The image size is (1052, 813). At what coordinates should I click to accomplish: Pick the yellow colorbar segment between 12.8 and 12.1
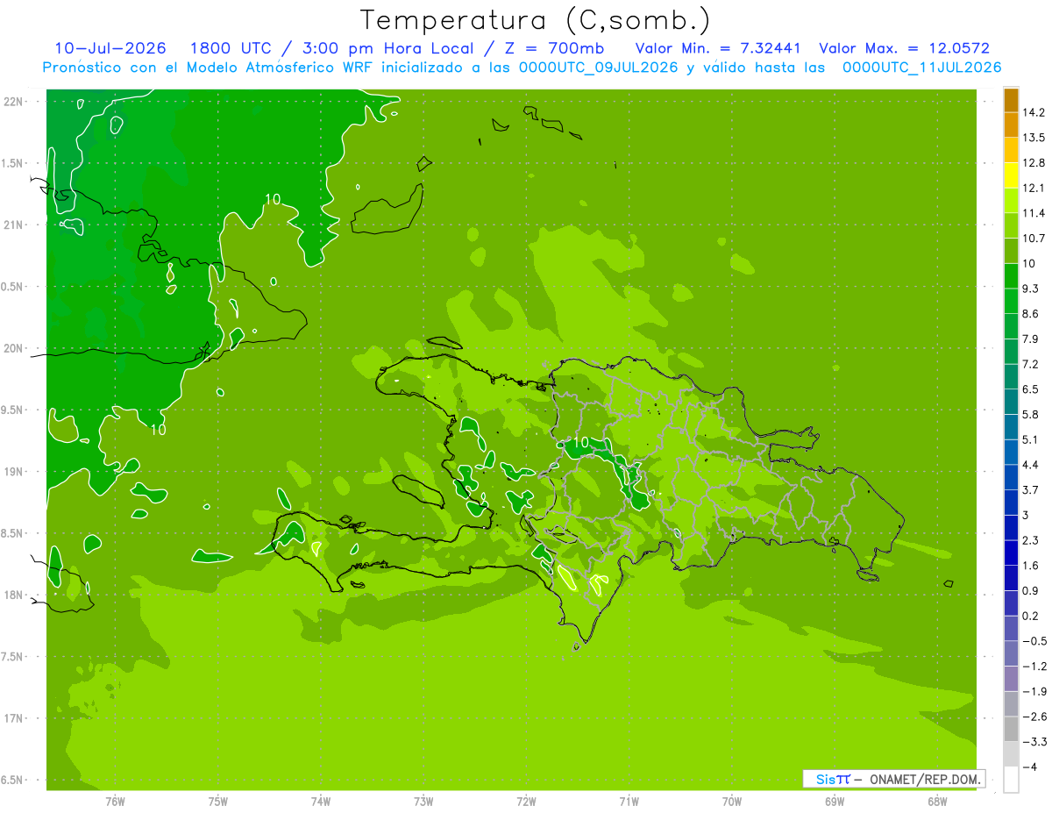coord(1011,175)
